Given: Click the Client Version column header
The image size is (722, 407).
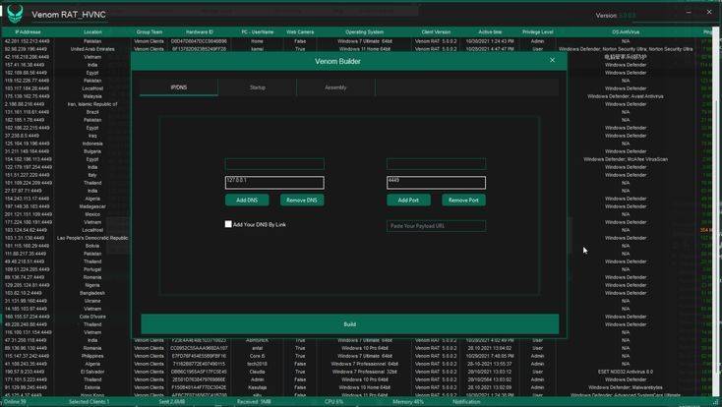Looking at the screenshot, I should pyautogui.click(x=436, y=32).
